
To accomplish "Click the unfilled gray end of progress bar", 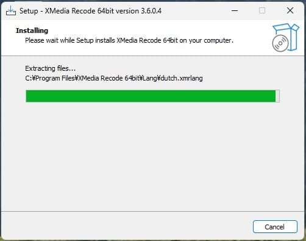I will (x=277, y=96).
